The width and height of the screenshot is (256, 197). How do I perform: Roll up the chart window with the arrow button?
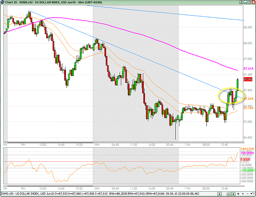(x=241, y=2)
